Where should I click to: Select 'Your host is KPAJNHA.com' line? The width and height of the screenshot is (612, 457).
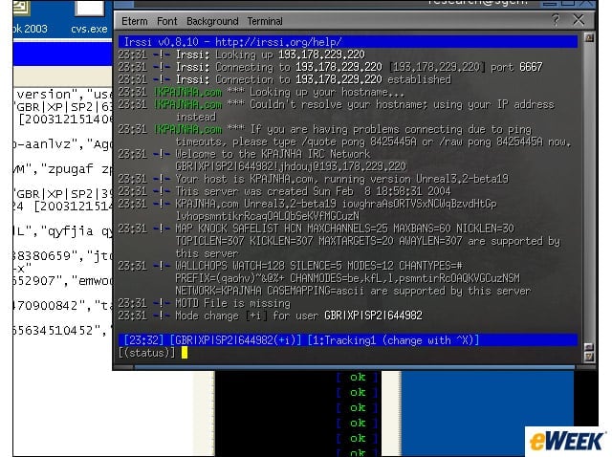314,179
